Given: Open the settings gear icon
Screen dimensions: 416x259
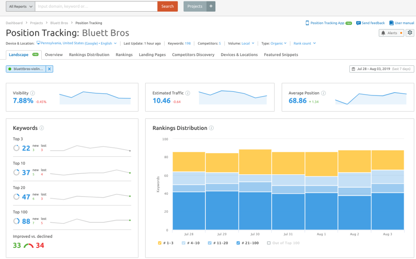Looking at the screenshot, I should click(410, 33).
